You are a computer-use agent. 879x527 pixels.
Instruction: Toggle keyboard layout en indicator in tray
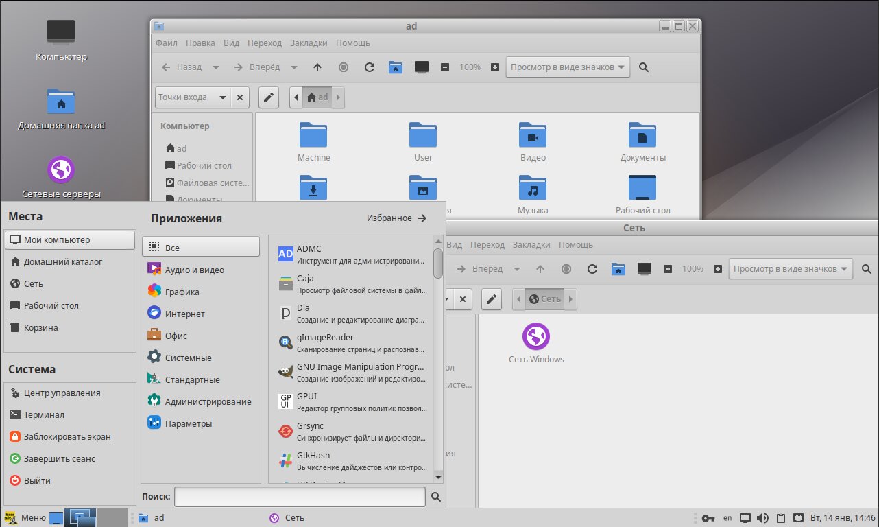pyautogui.click(x=727, y=518)
